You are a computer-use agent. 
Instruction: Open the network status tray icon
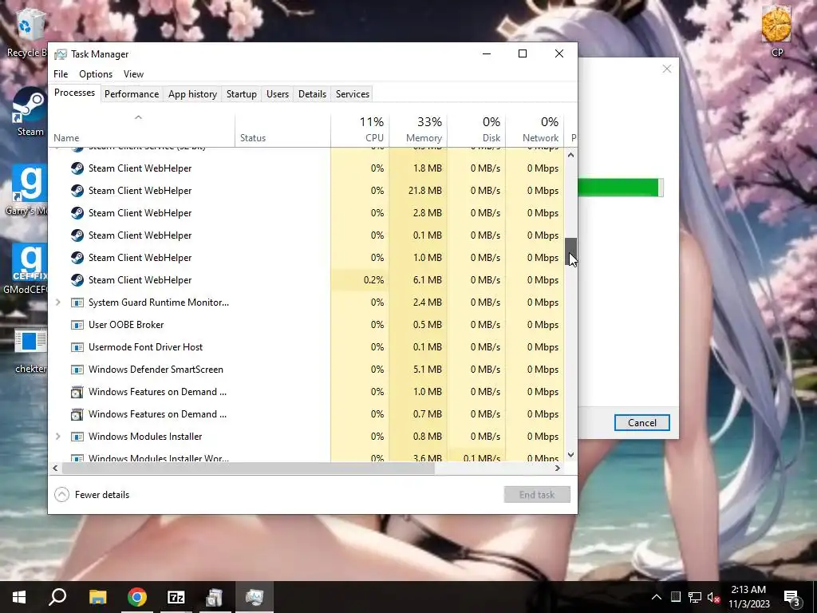(x=695, y=597)
